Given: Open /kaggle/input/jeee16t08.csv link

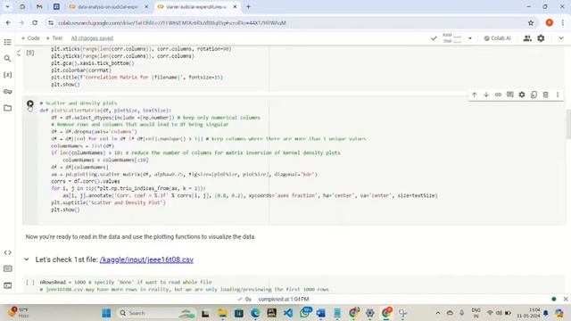Looking at the screenshot, I should click(x=146, y=259).
